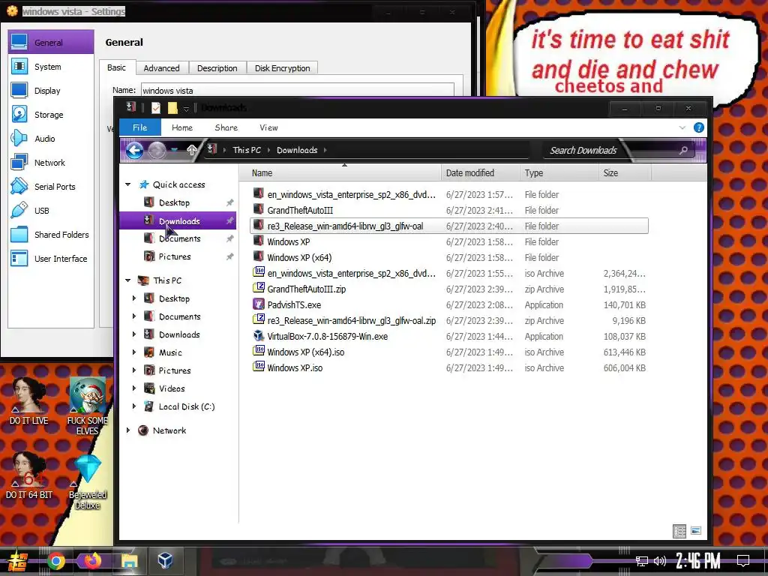Screen dimensions: 768x576
Task: Switch to Advanced tab in Settings
Action: (x=162, y=68)
